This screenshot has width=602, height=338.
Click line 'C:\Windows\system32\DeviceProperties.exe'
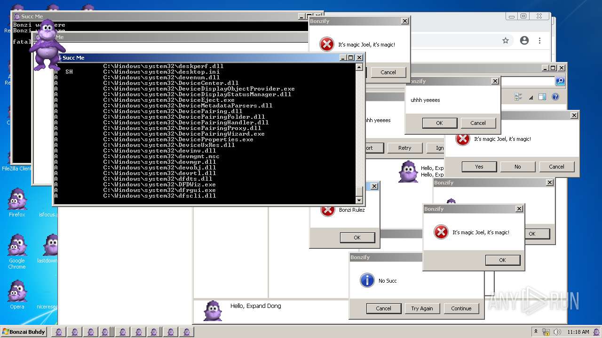[178, 139]
